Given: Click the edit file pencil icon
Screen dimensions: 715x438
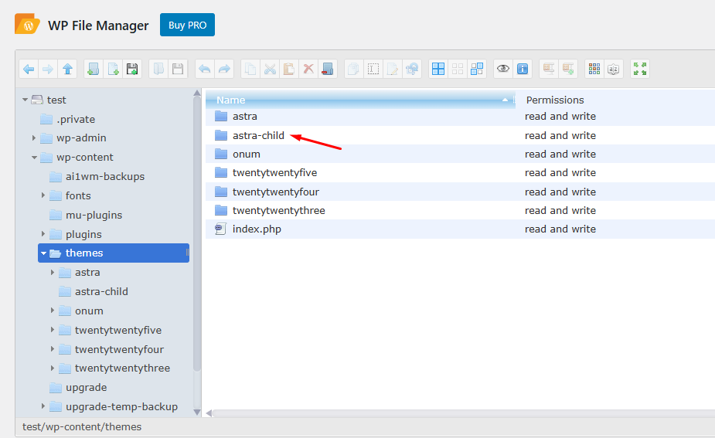Looking at the screenshot, I should tap(392, 70).
